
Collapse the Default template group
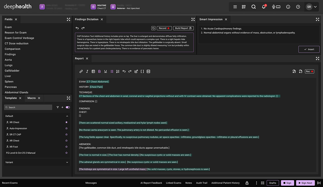pyautogui.click(x=67, y=116)
